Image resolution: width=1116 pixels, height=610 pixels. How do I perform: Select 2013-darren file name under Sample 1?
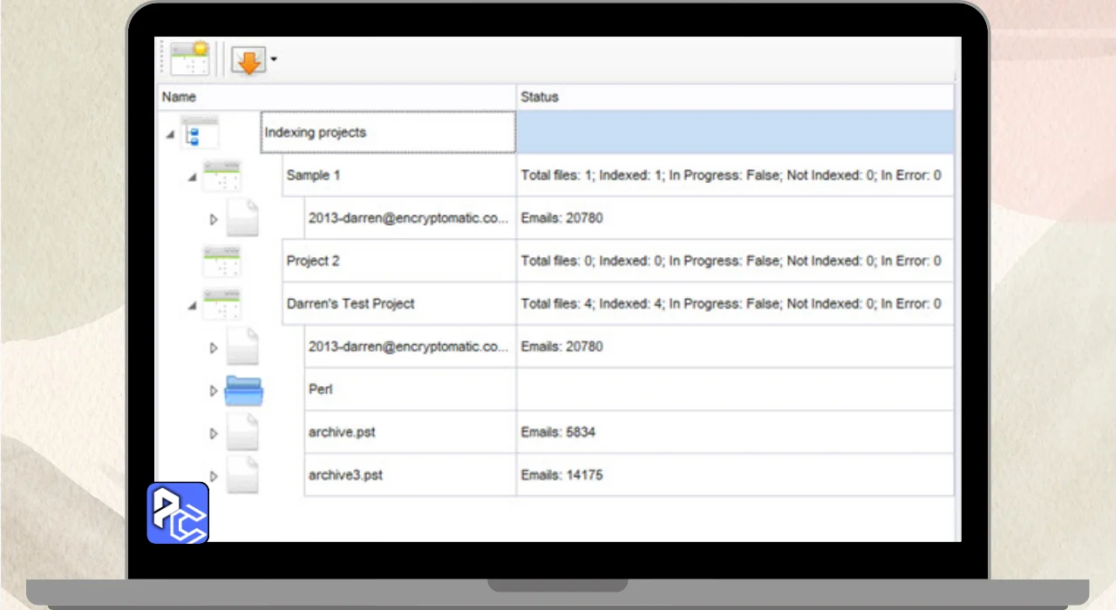click(x=408, y=218)
